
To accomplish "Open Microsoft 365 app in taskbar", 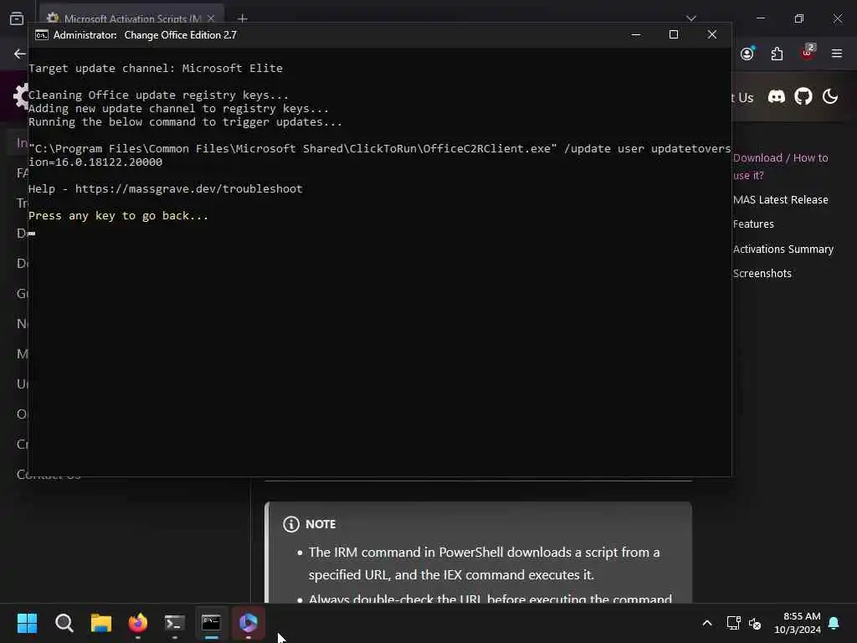I will (248, 623).
